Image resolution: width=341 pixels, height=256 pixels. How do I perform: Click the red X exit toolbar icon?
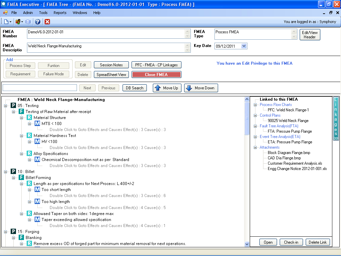tap(47, 22)
